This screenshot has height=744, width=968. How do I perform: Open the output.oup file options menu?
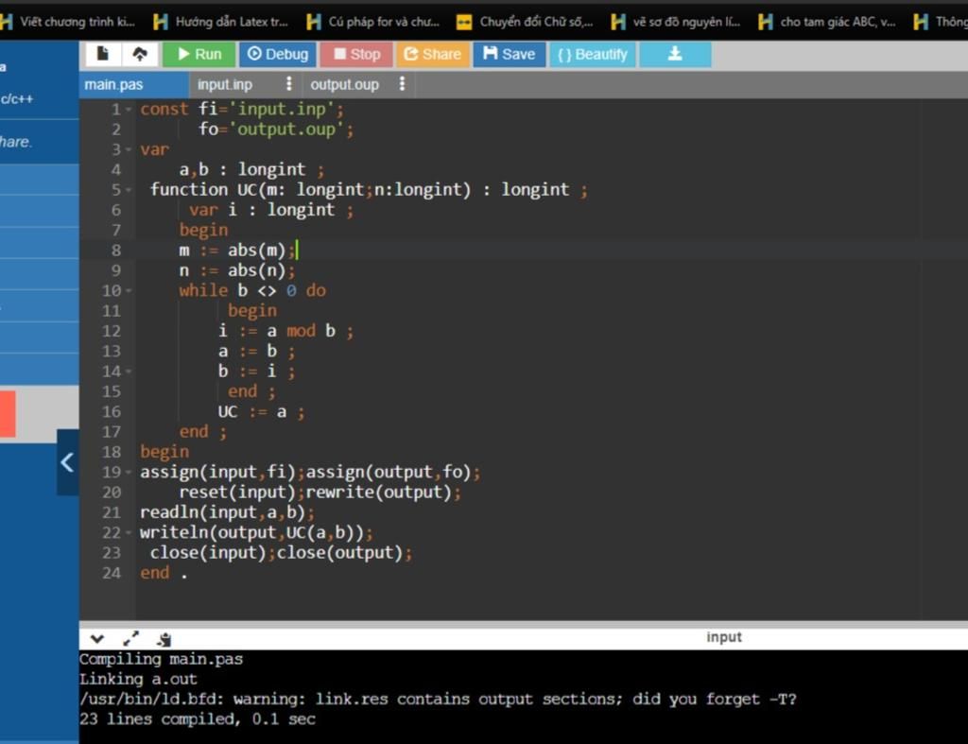402,84
